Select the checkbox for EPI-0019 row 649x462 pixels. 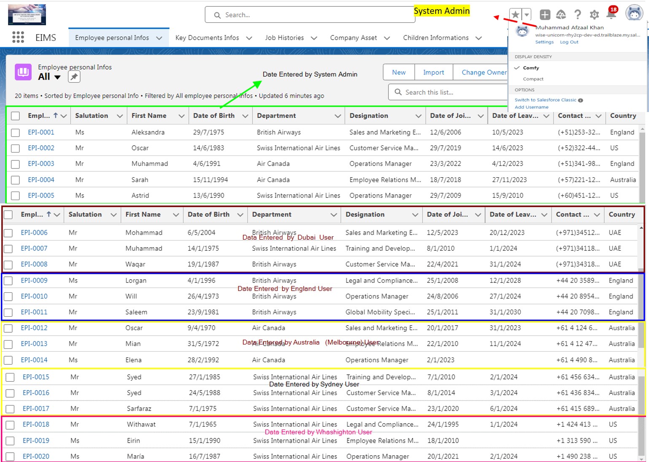[10, 441]
